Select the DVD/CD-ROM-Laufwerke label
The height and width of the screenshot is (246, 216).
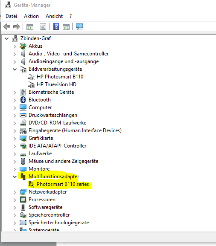tap(58, 123)
